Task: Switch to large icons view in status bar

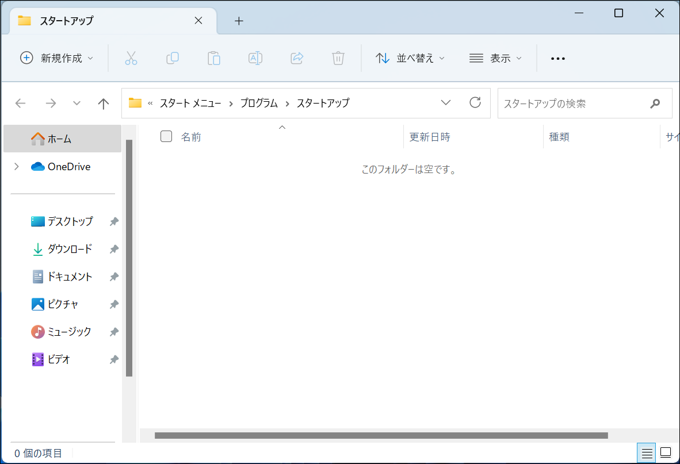Action: point(666,453)
